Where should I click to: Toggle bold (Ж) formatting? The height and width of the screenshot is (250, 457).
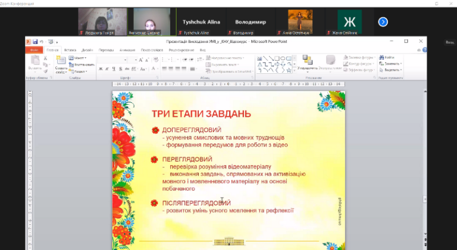point(101,69)
